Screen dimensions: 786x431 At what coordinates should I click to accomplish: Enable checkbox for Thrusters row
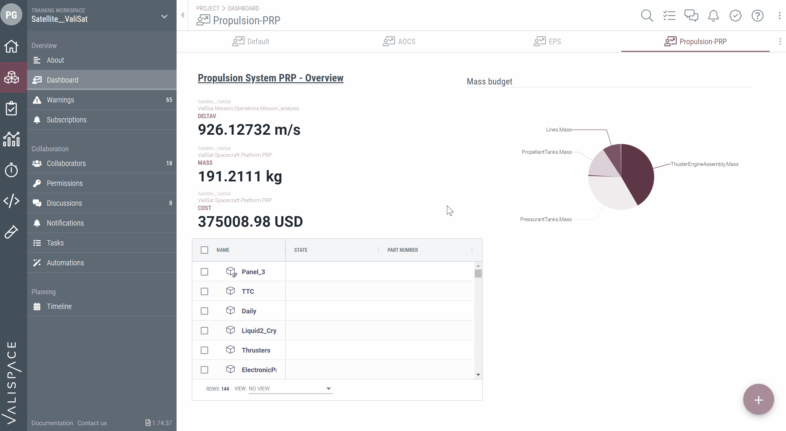click(x=204, y=350)
